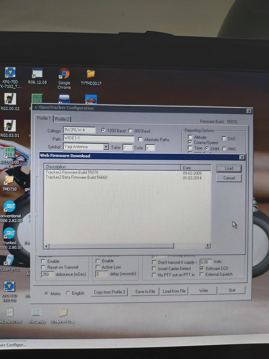
Task: Launch Tait Trunked 2000 2.80.00
Action: (x=10, y=238)
